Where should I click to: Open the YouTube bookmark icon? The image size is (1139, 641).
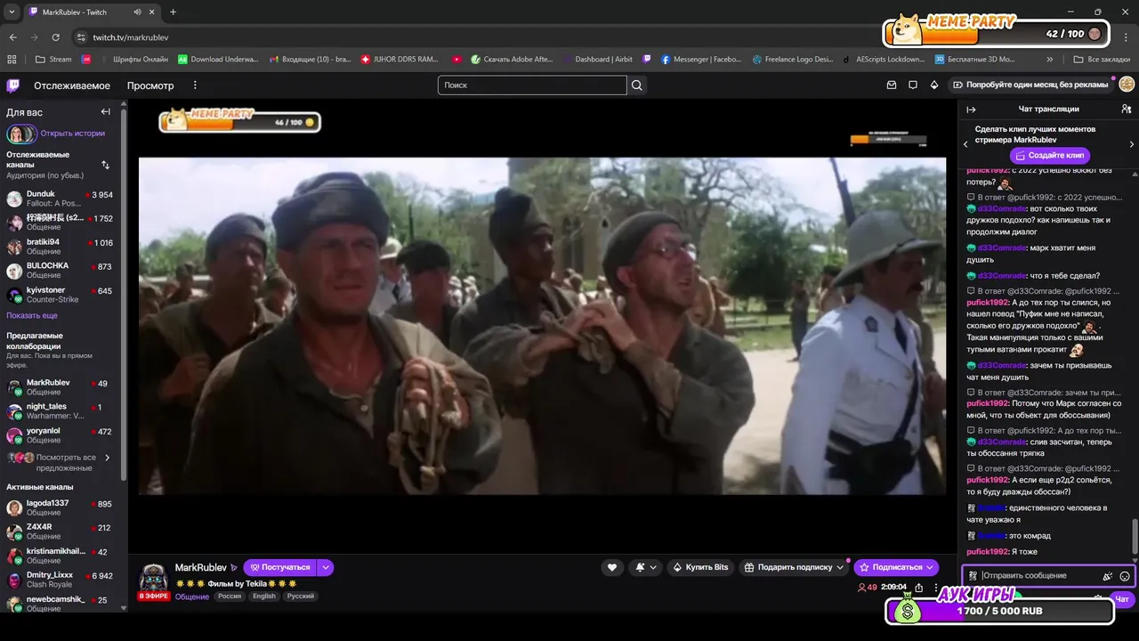[x=456, y=60]
